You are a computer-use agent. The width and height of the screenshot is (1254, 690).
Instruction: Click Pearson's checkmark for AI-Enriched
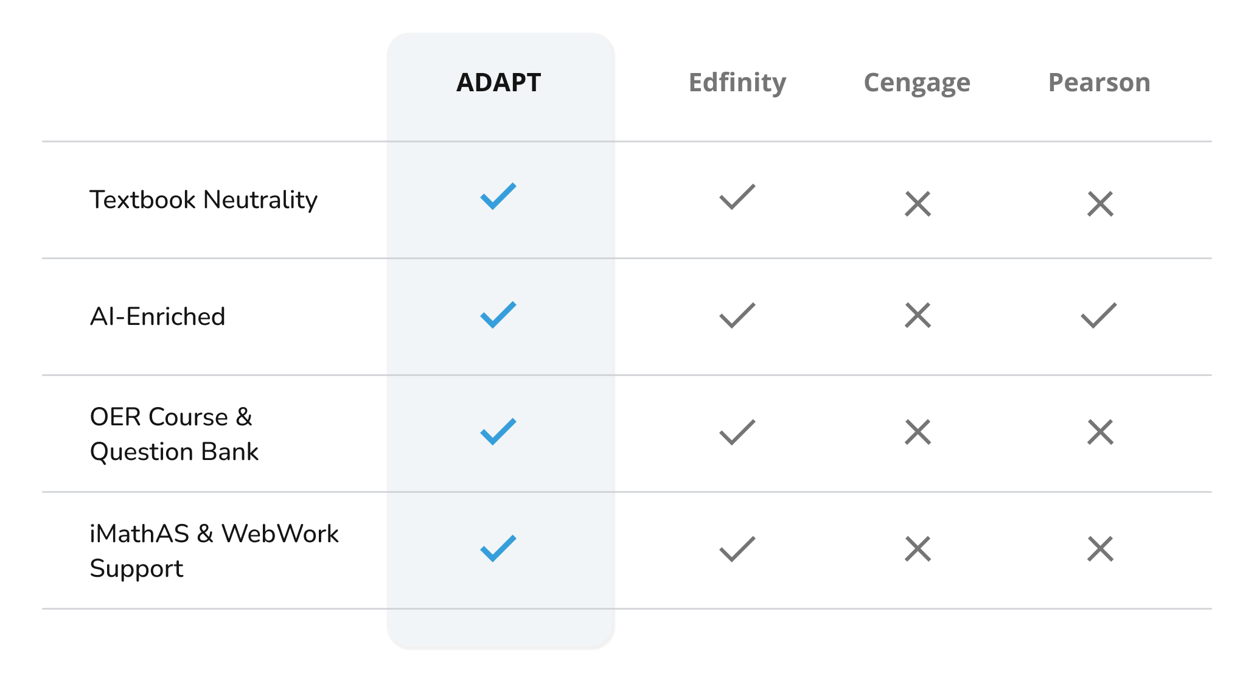(1099, 315)
